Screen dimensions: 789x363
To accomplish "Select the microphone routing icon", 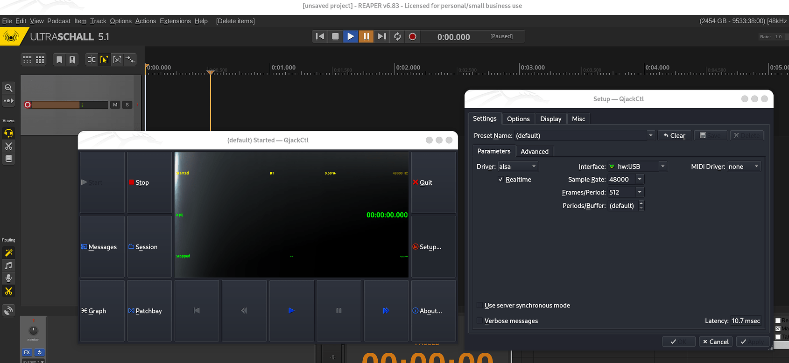I will point(8,278).
